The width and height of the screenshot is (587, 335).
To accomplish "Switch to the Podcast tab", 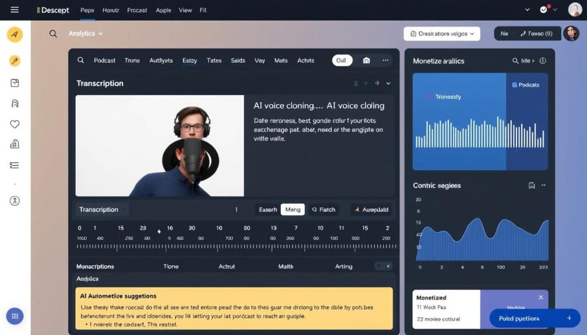I will pyautogui.click(x=105, y=60).
